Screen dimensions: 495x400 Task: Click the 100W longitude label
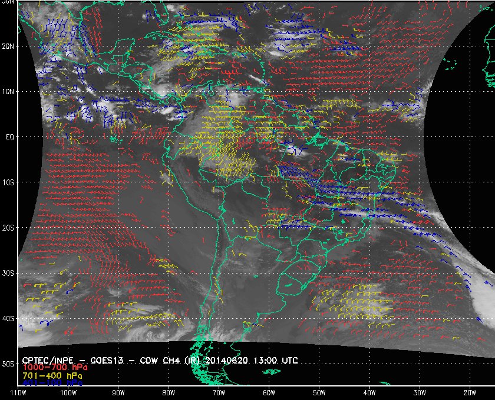pos(68,392)
